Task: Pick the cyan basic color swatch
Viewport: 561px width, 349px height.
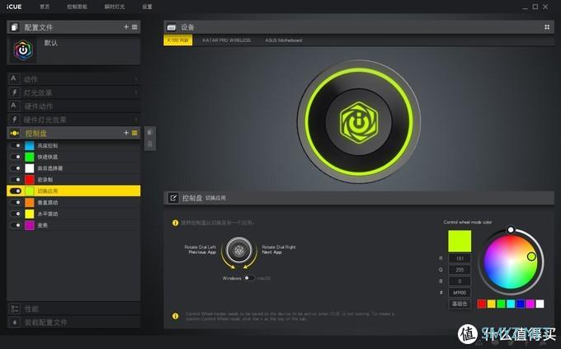Action: [x=511, y=304]
